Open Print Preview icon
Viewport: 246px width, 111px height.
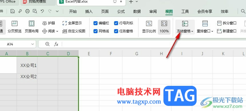pos(35,11)
